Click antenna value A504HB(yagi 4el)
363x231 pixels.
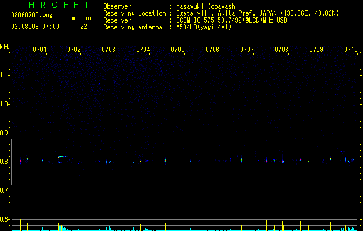click(204, 27)
